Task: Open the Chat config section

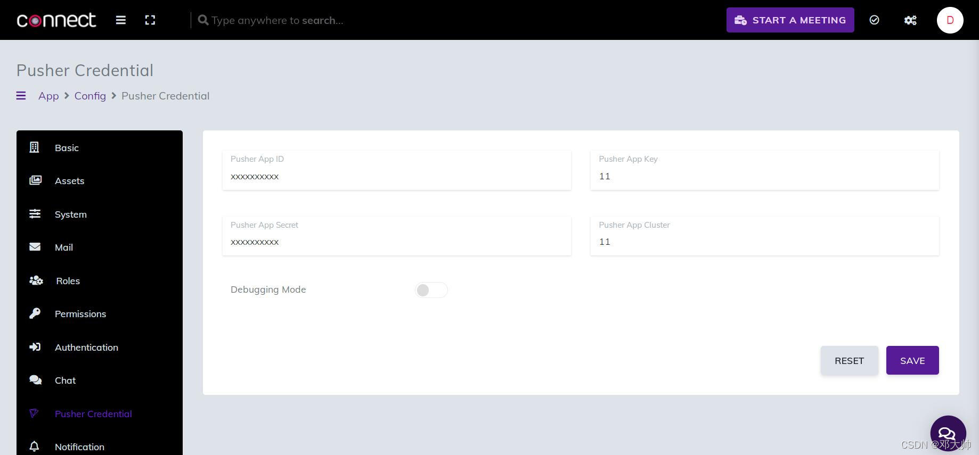Action: [100, 380]
